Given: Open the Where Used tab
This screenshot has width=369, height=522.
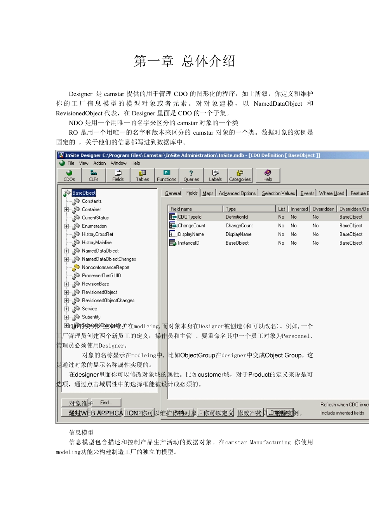Looking at the screenshot, I should click(332, 193).
